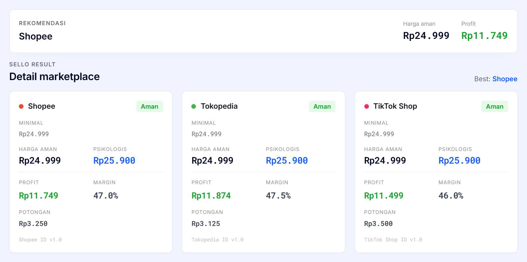Click the Rp3.500 potongan value
Image resolution: width=527 pixels, height=262 pixels.
[x=378, y=224]
